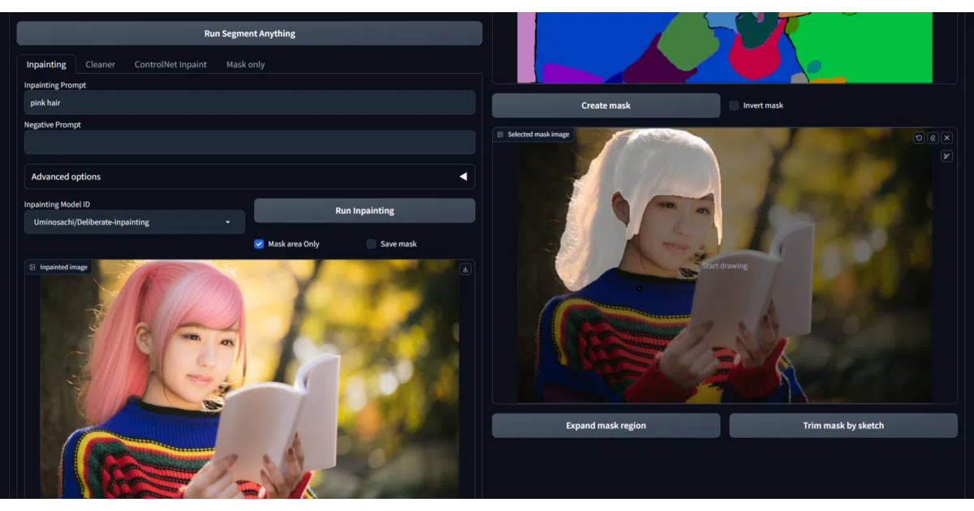Undo the last sketch stroke
The width and height of the screenshot is (974, 511).
point(919,138)
